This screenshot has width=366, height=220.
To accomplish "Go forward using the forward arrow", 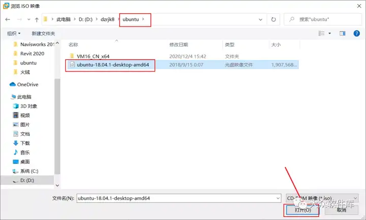I will tap(20, 19).
